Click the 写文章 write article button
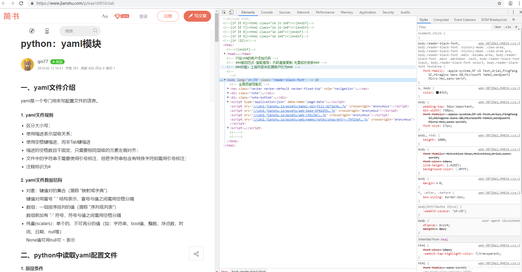Screen dimensions: 522x272 coord(197,16)
